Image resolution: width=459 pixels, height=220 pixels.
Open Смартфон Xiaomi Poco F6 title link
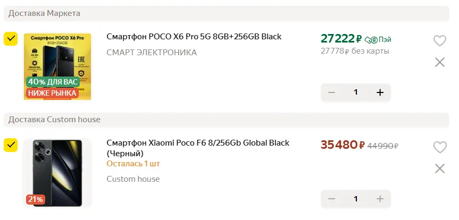[x=197, y=143]
